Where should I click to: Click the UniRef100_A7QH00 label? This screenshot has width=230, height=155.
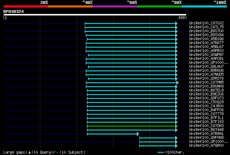(x=206, y=146)
